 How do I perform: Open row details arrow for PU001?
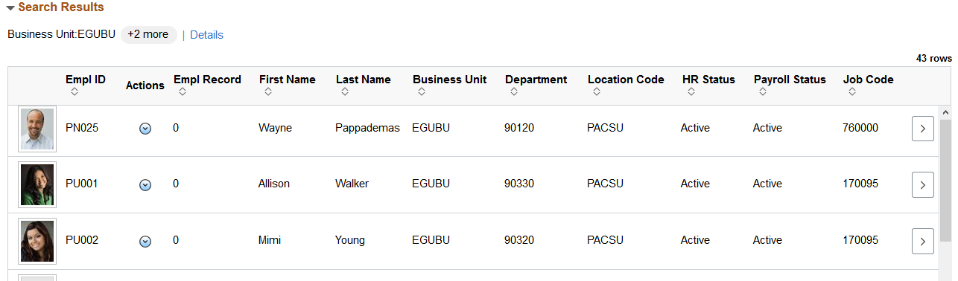pos(922,184)
